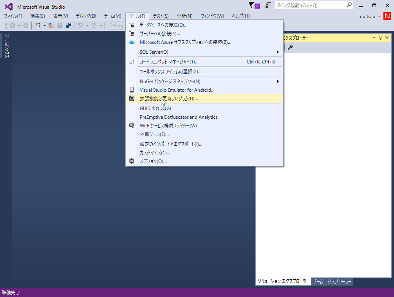This screenshot has height=297, width=394.
Task: Click the database connection icon in menu
Action: click(132, 25)
